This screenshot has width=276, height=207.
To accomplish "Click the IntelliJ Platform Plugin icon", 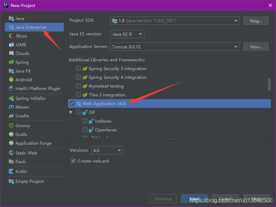I will coord(11,88).
